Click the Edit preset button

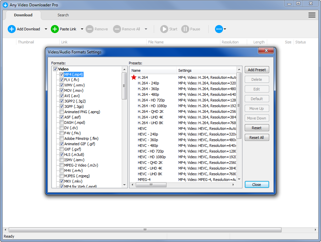click(257, 89)
